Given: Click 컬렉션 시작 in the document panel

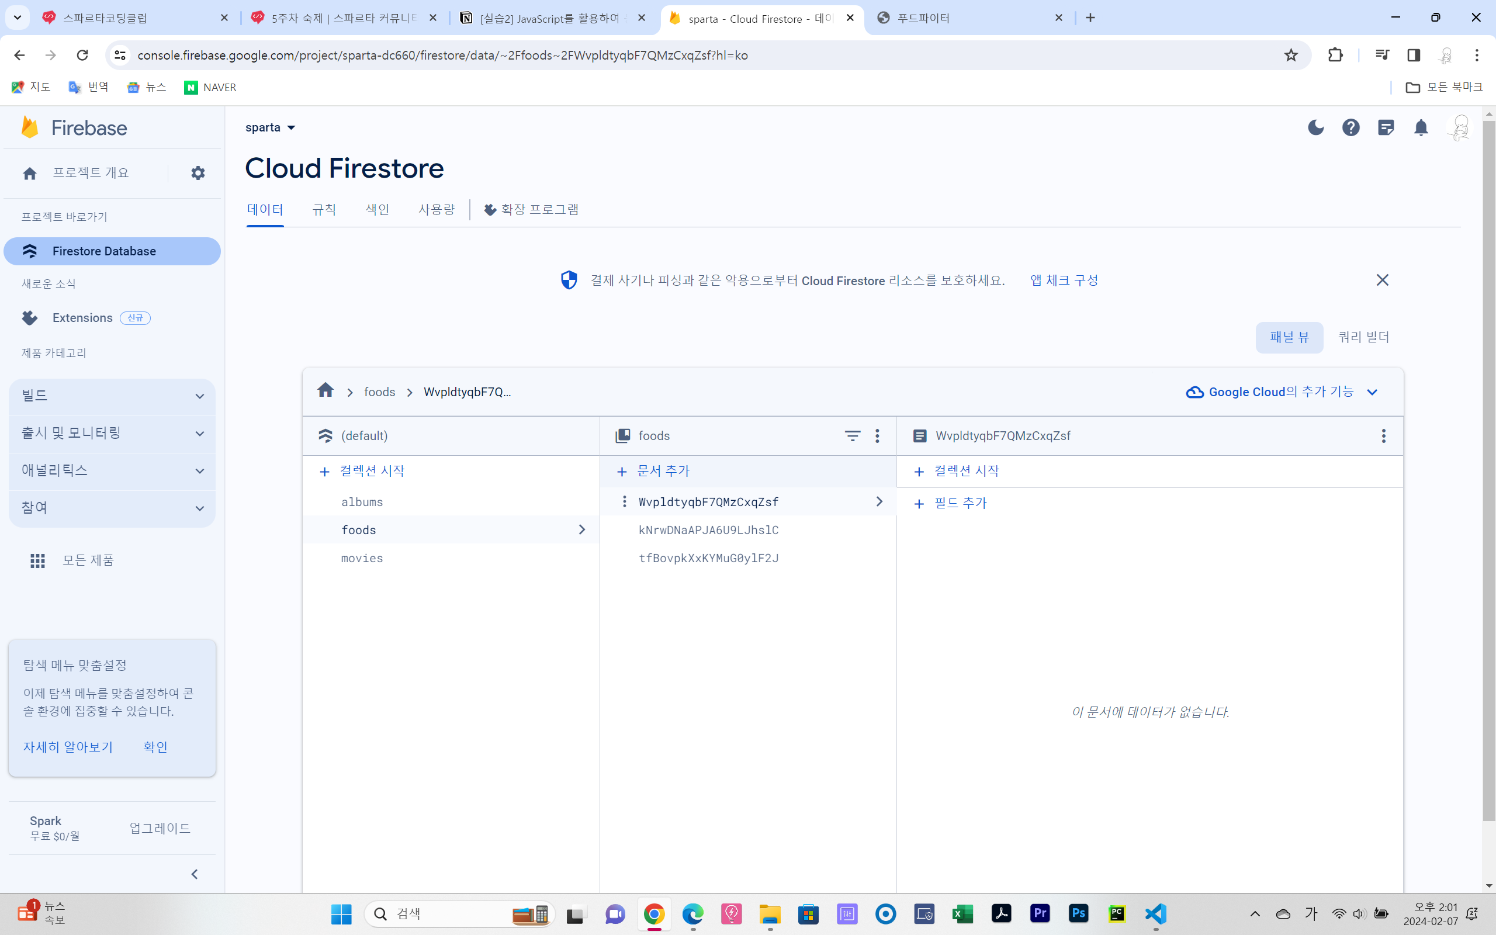Looking at the screenshot, I should coord(956,471).
